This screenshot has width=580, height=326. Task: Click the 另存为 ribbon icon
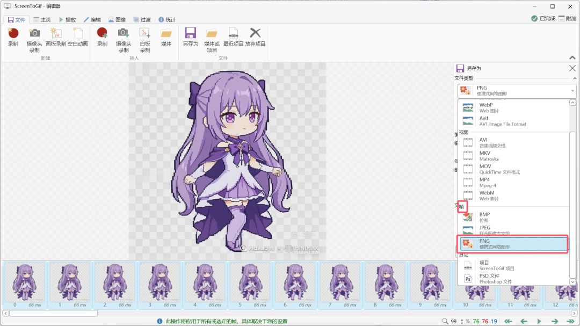coord(191,37)
